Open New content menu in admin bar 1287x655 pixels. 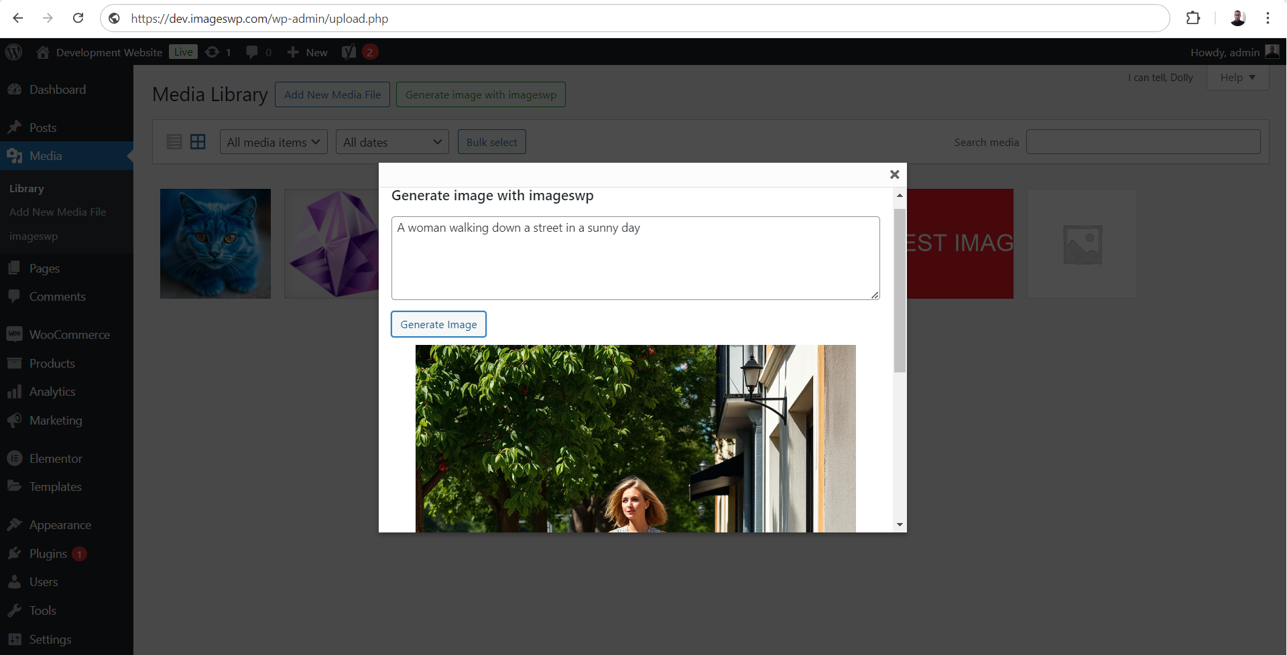tap(308, 52)
